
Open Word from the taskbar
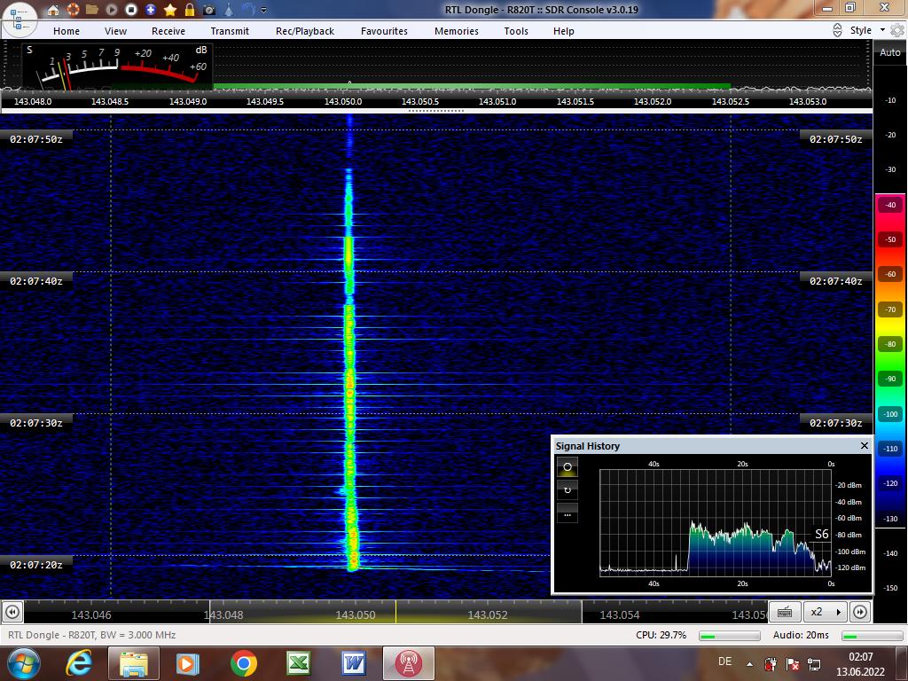[x=353, y=663]
